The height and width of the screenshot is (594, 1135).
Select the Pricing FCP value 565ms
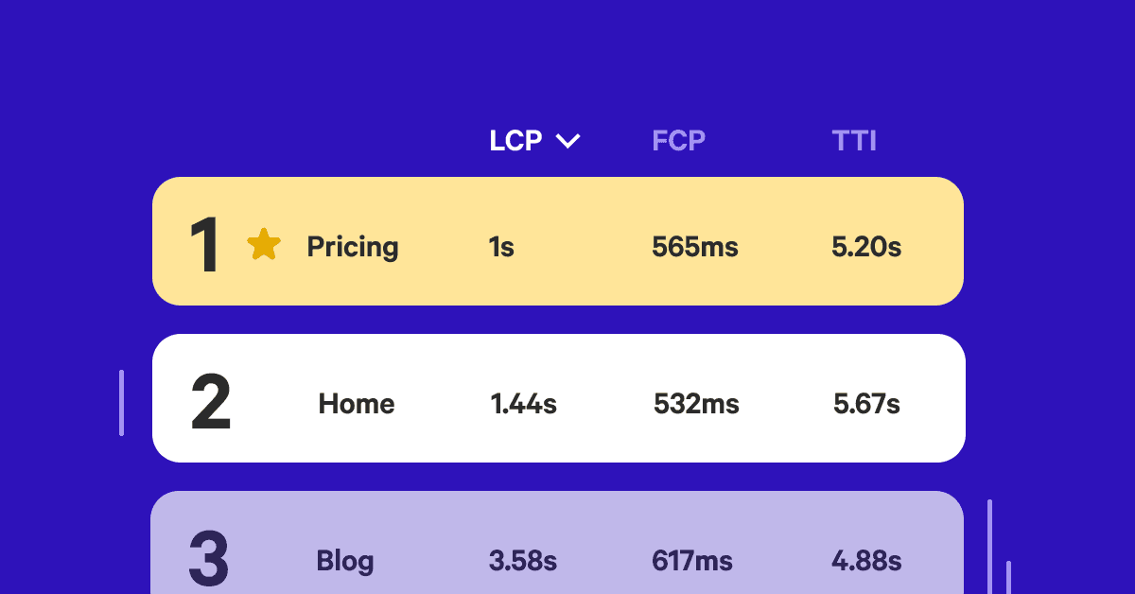695,247
